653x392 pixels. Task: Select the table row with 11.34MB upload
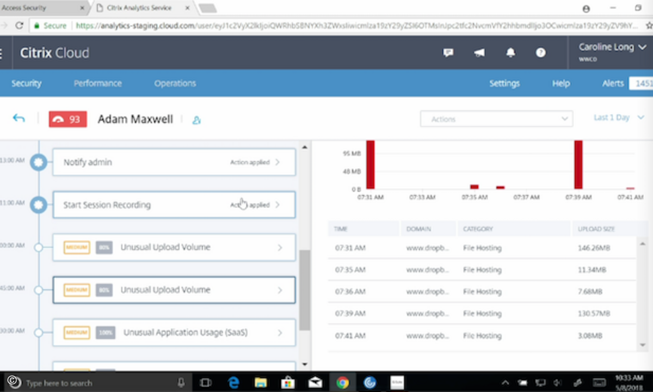tap(482, 270)
